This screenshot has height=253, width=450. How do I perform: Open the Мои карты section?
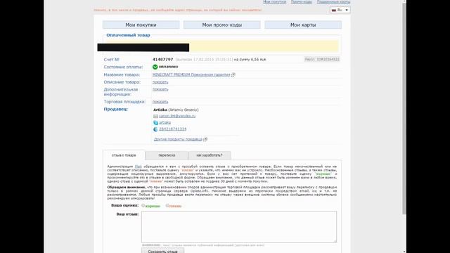point(303,25)
